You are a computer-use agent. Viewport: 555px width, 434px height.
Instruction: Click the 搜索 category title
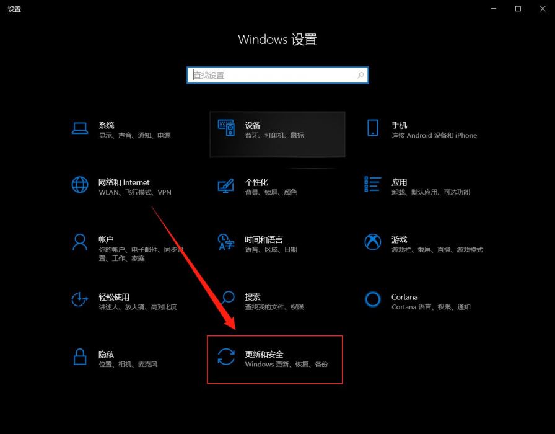[252, 297]
